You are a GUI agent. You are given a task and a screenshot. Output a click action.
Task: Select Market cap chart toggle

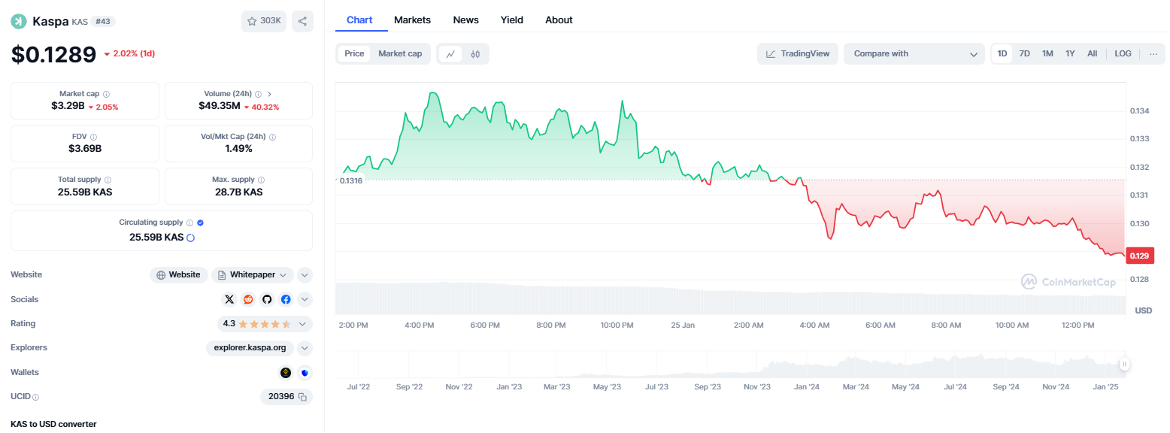tap(400, 53)
